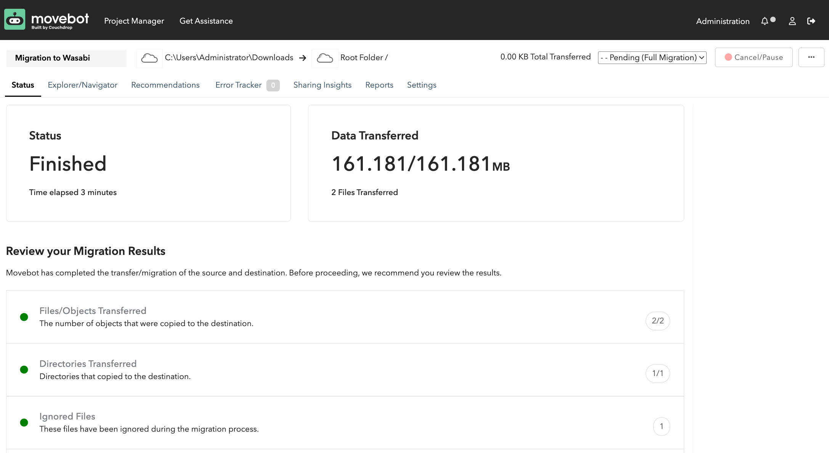Click the source cloud icon beside Downloads path
829x453 pixels.
click(149, 58)
